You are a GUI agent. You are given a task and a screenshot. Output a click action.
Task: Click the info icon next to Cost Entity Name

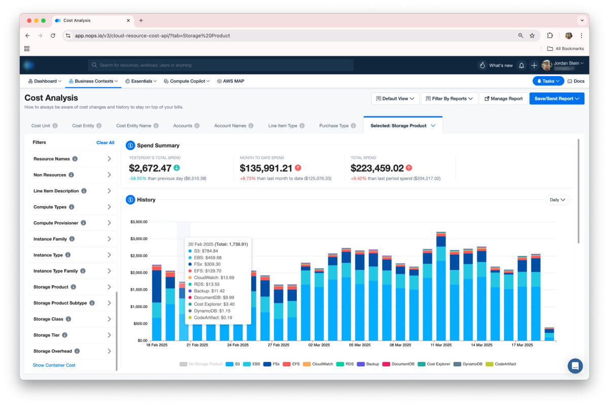pos(156,126)
